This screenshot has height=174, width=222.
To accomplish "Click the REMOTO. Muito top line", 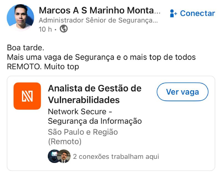I will click(x=43, y=67).
